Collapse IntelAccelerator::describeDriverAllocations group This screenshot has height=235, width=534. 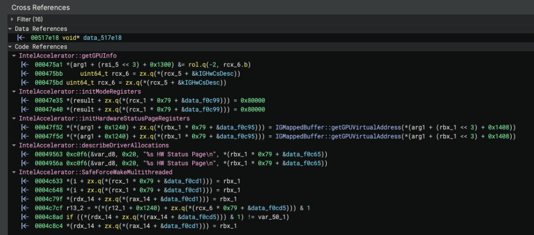[14, 145]
